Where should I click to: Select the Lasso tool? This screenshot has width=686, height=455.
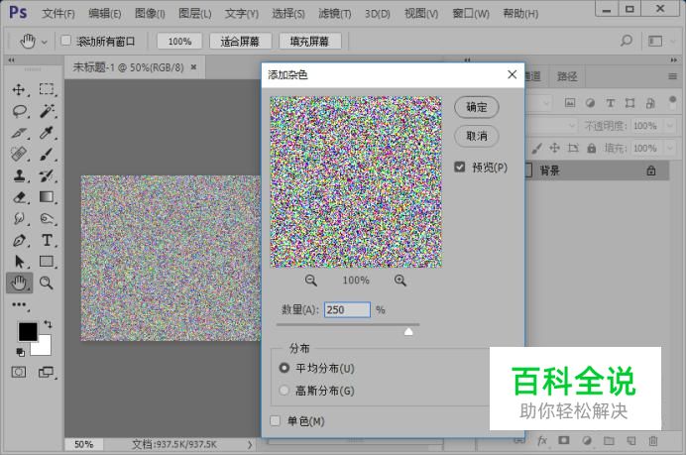[19, 112]
